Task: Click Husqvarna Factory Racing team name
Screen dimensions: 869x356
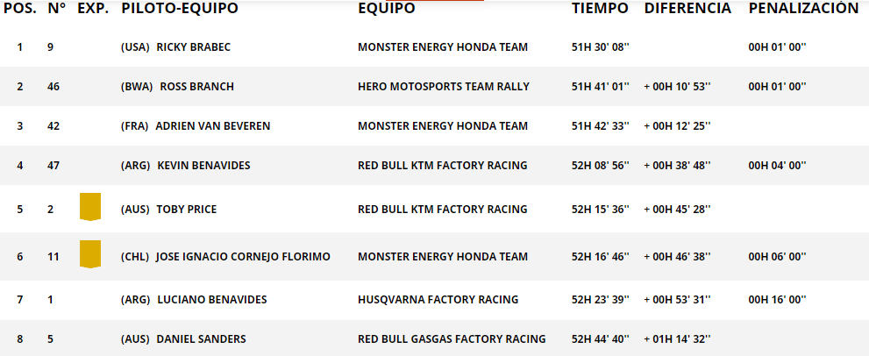Action: click(x=438, y=300)
